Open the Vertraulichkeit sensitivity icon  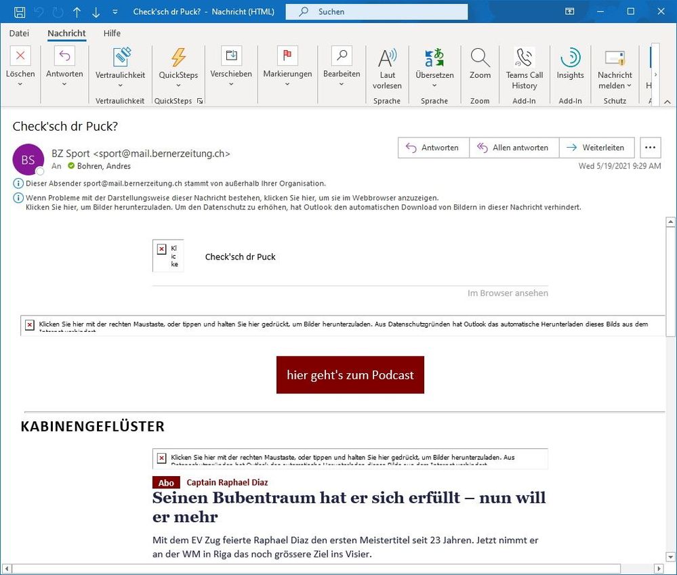click(x=121, y=58)
